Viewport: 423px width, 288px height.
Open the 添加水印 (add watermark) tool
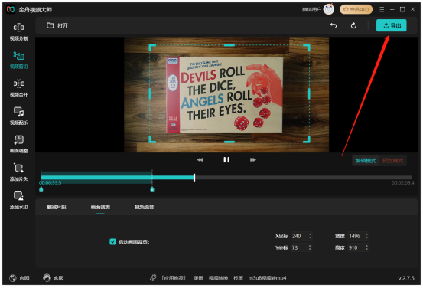pos(18,200)
